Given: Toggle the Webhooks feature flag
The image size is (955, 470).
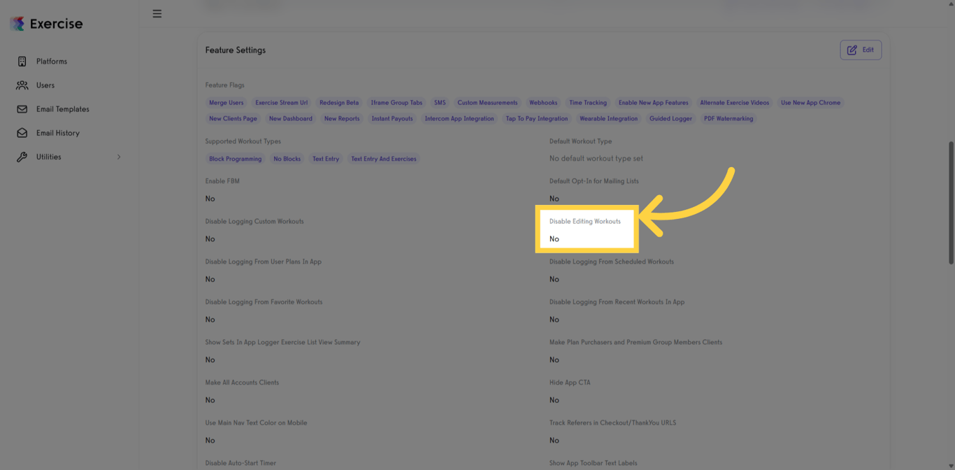Looking at the screenshot, I should (543, 102).
